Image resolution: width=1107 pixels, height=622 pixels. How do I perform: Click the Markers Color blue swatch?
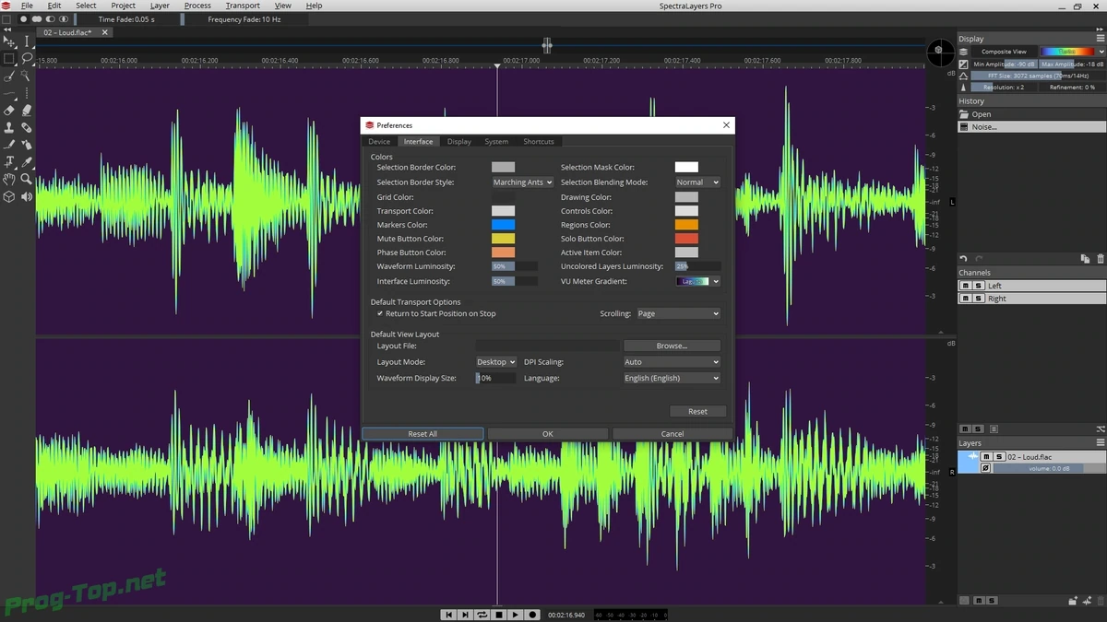(x=503, y=225)
